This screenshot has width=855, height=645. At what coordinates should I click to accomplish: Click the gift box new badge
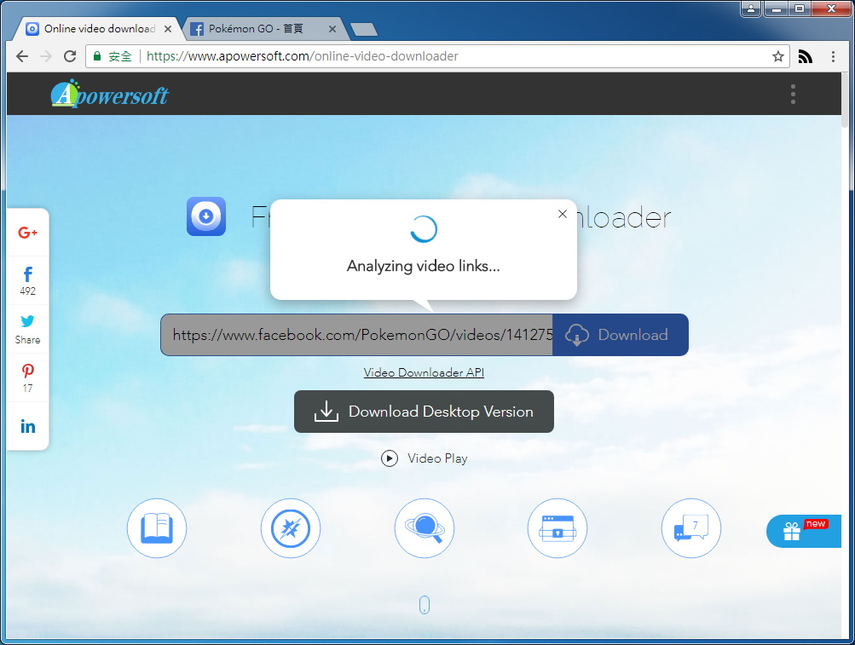tap(805, 531)
